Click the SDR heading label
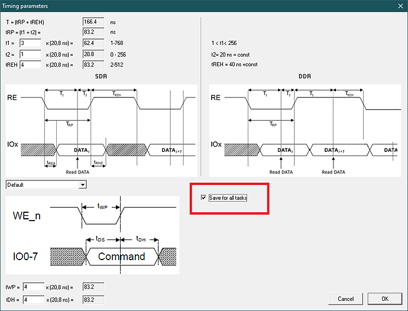The image size is (408, 311). pos(101,76)
